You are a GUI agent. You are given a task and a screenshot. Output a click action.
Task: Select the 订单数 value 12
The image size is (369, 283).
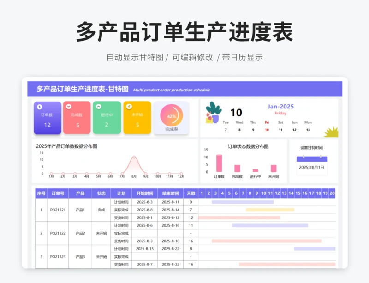(x=48, y=125)
